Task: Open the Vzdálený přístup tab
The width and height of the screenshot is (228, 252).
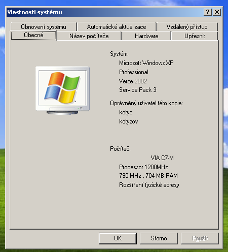Action: pos(187,27)
